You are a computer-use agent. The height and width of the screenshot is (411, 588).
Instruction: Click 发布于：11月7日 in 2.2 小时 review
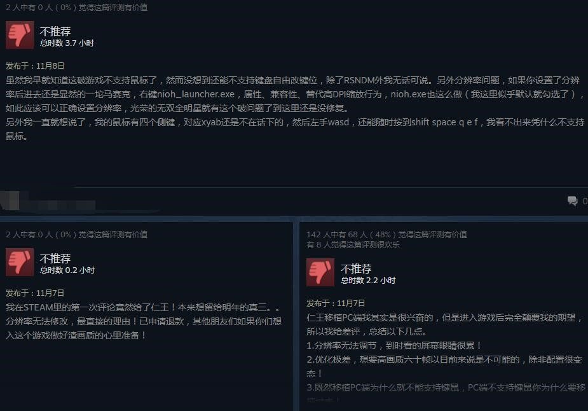click(x=336, y=303)
